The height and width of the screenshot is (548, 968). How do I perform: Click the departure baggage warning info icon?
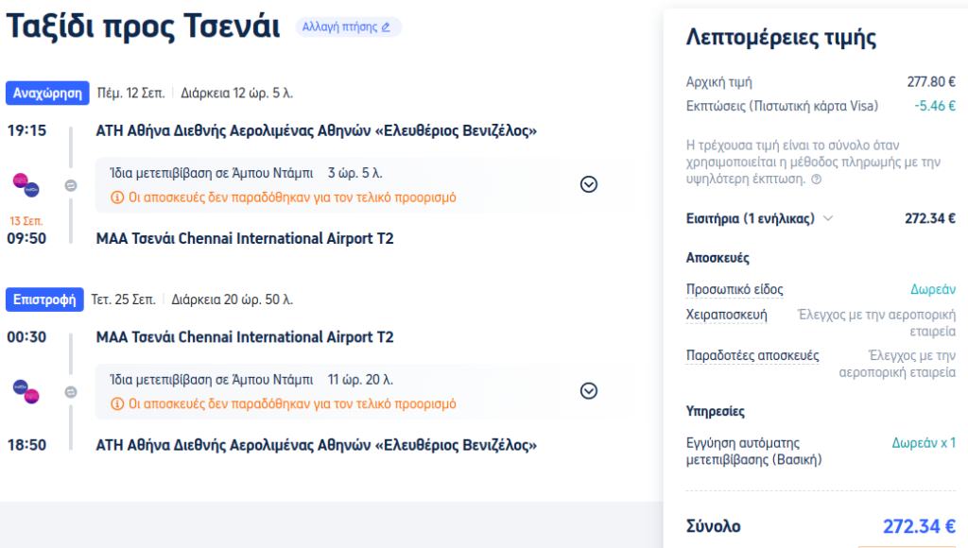coord(117,197)
